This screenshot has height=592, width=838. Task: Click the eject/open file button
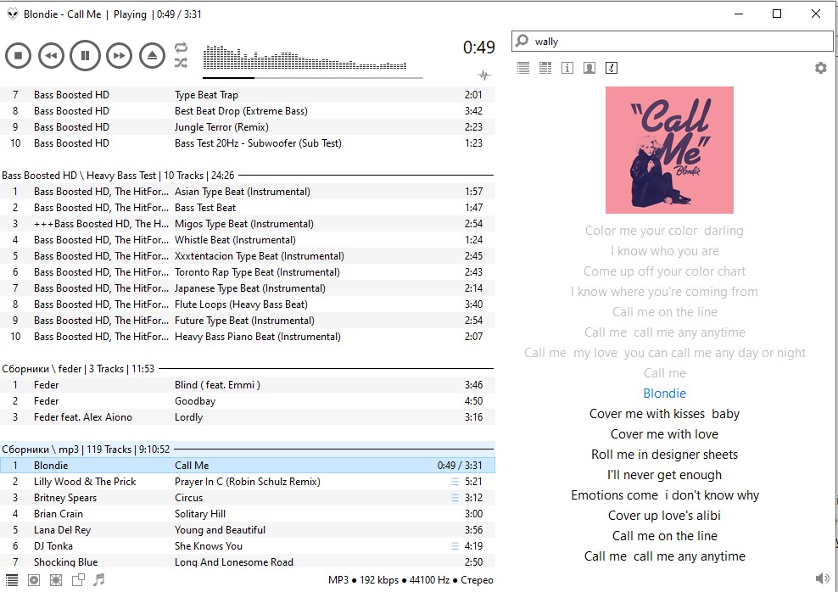pos(153,56)
